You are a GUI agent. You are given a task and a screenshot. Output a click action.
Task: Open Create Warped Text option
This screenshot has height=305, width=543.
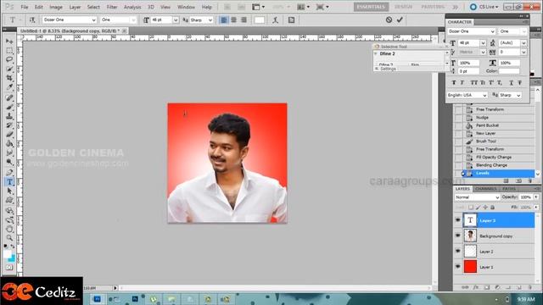[275, 20]
